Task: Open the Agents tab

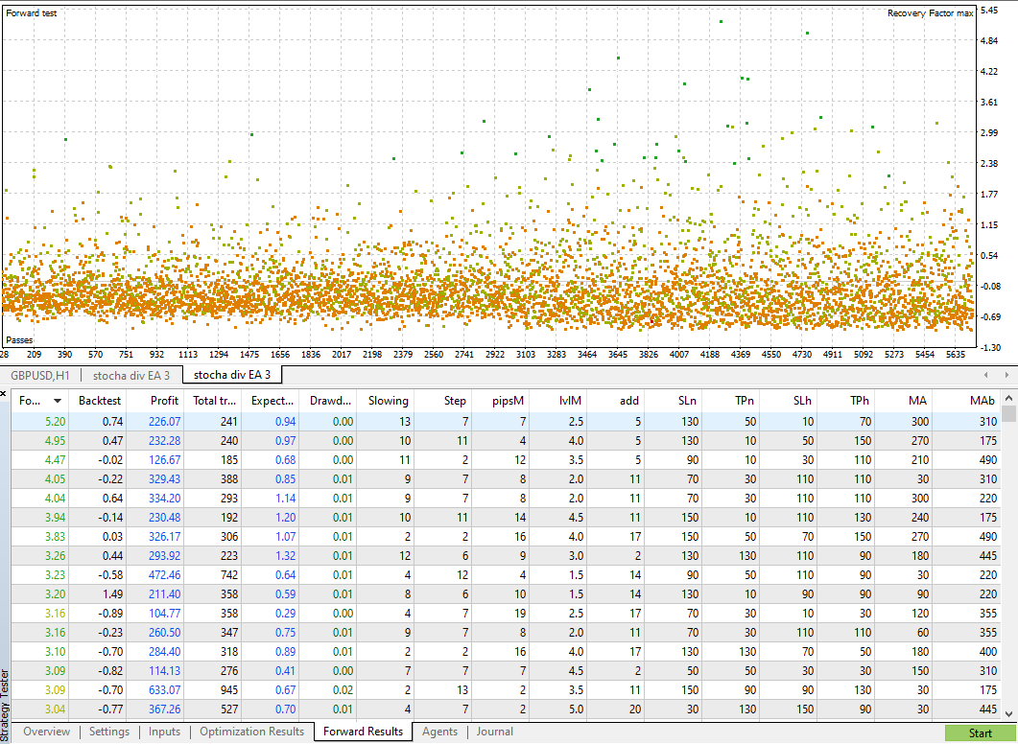Action: 439,732
